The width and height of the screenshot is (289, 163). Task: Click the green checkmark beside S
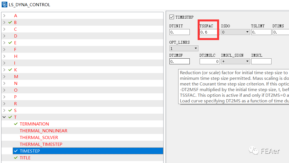point(10,110)
